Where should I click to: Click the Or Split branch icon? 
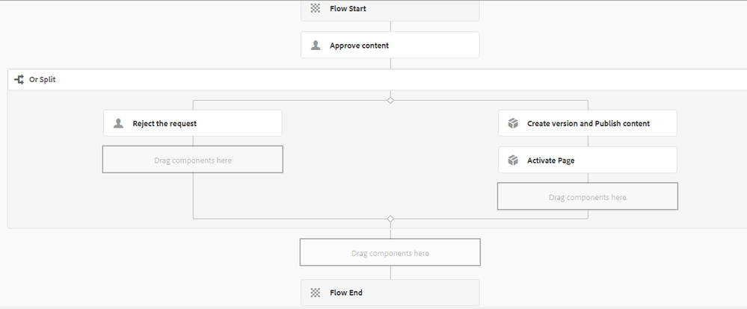coord(19,79)
